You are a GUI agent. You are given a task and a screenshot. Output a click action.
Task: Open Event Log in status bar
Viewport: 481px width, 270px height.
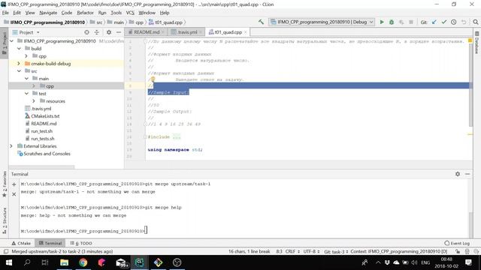(457, 243)
